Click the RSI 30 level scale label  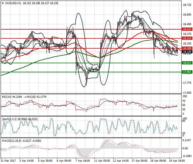pyautogui.click(x=184, y=109)
